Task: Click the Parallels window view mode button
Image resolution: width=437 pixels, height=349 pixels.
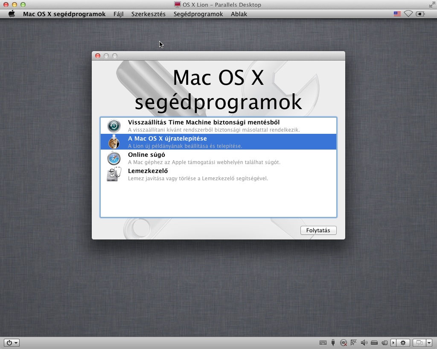Action: click(420, 343)
